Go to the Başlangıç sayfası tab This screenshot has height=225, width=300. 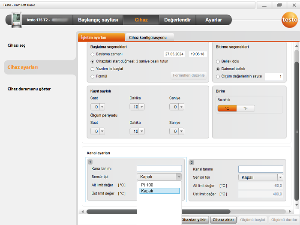point(98,20)
